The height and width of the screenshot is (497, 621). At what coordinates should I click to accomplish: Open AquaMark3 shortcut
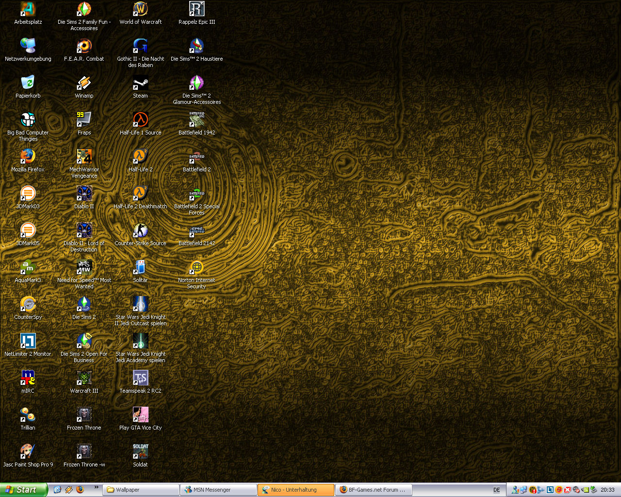tap(28, 271)
